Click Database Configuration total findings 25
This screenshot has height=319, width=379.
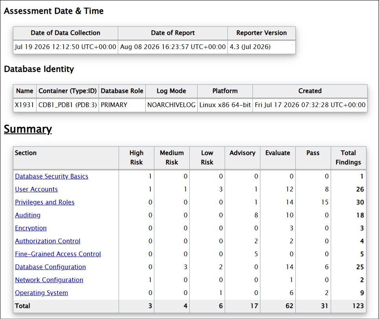(360, 267)
